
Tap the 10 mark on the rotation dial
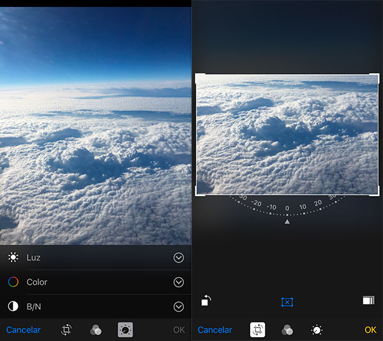point(303,207)
